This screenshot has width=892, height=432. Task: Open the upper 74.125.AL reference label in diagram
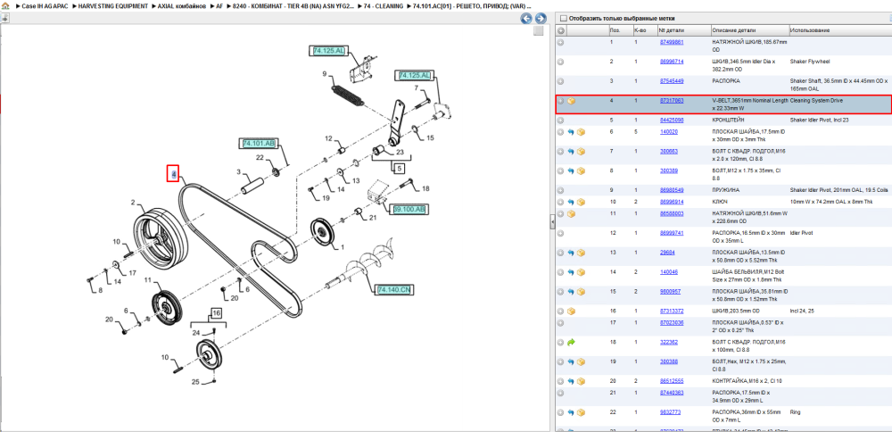(x=328, y=51)
